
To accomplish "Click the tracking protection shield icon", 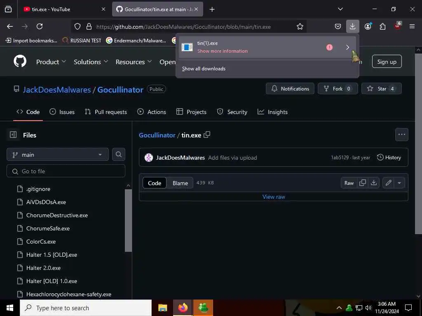I will [77, 26].
